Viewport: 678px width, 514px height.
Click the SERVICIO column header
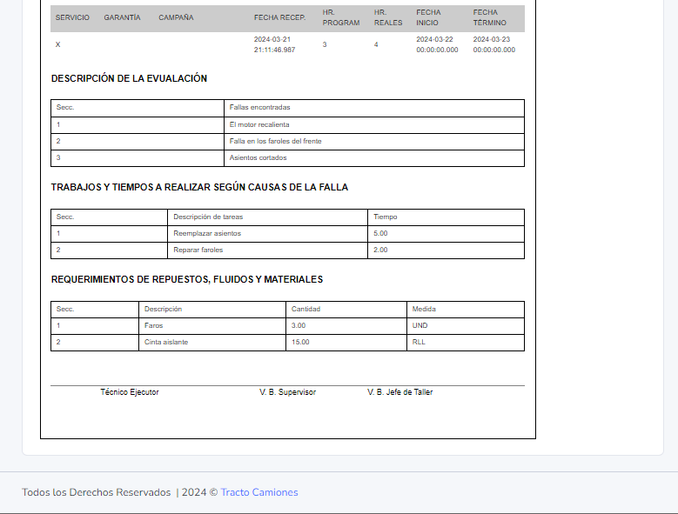tap(72, 17)
